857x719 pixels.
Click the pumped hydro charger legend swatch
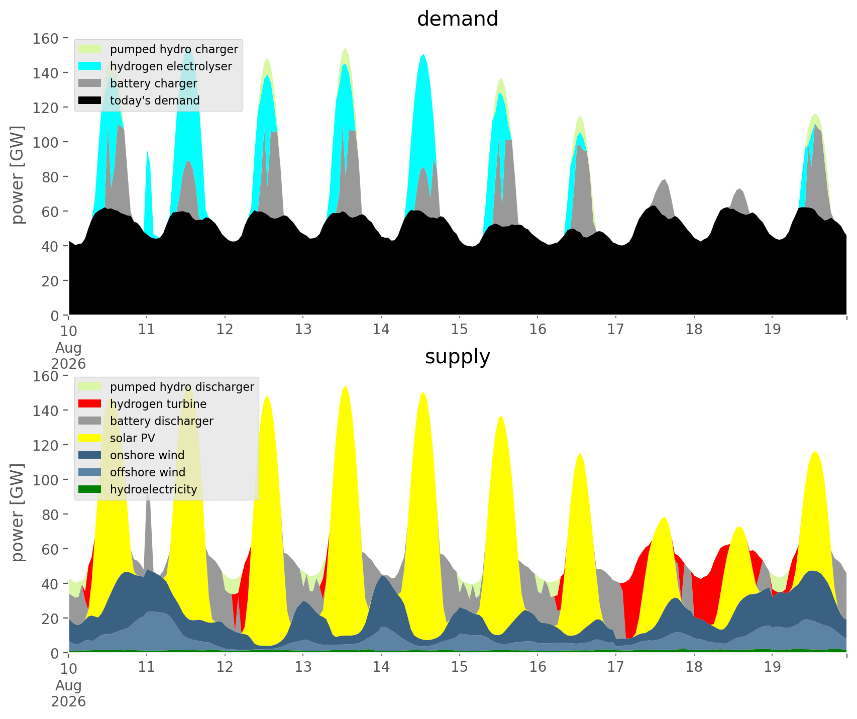click(x=90, y=49)
